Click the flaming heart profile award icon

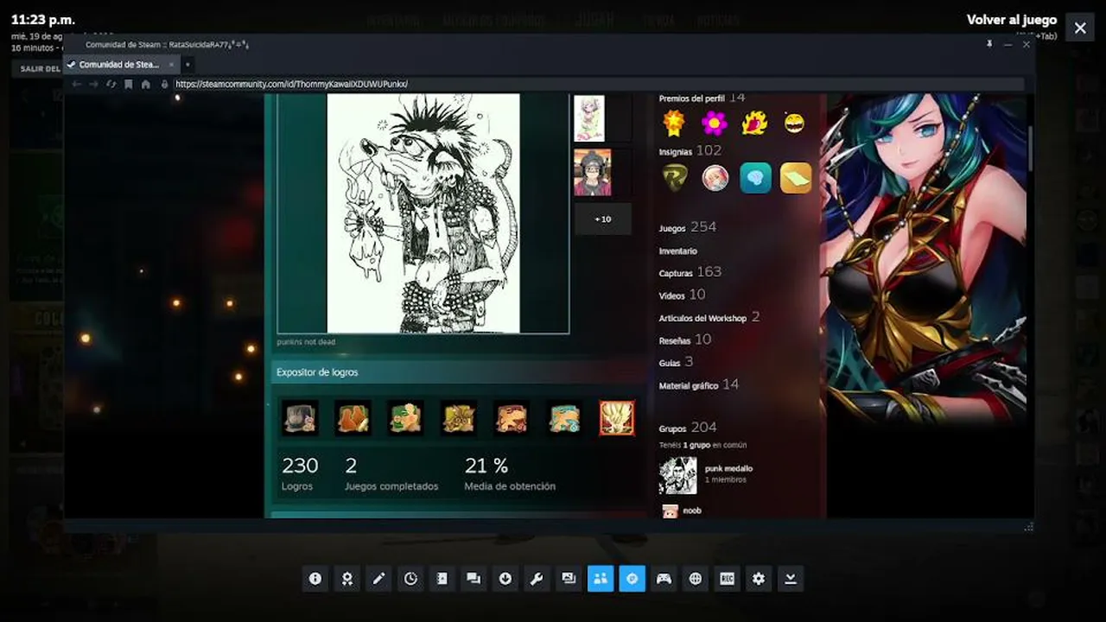[x=754, y=124]
